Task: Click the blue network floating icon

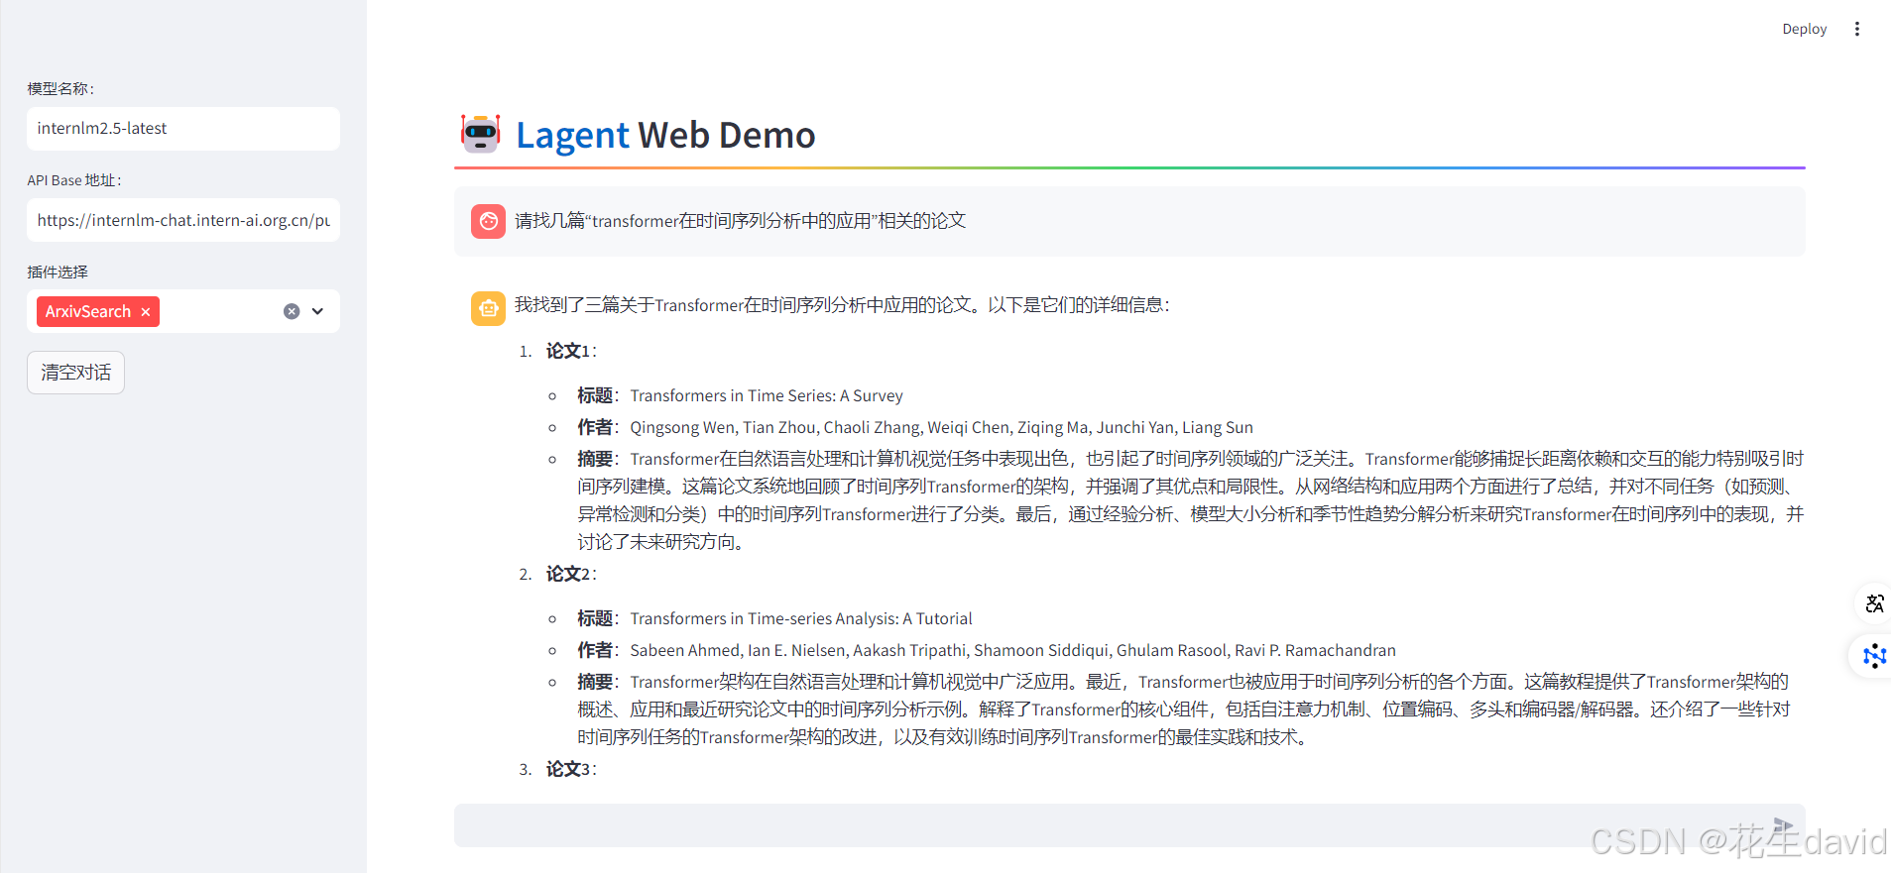Action: 1874,656
